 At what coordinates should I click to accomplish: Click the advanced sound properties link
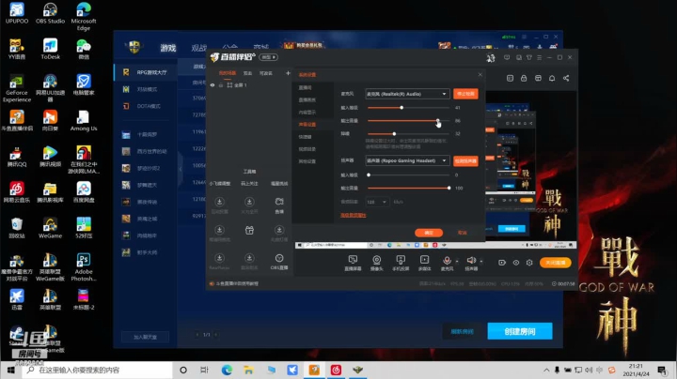click(x=354, y=215)
